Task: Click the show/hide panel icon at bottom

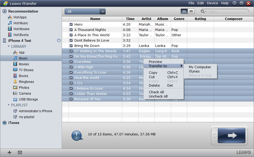Action: (20, 152)
